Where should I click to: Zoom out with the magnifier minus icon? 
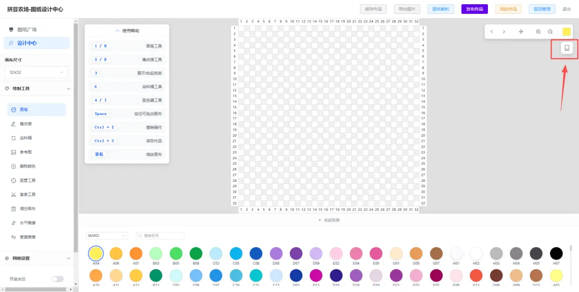tap(550, 32)
